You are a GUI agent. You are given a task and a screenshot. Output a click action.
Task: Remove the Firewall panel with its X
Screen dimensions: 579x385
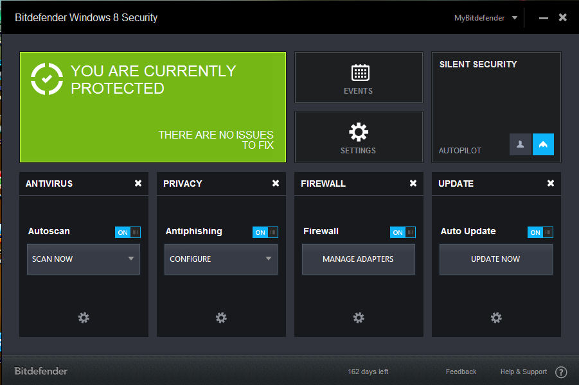pos(413,184)
